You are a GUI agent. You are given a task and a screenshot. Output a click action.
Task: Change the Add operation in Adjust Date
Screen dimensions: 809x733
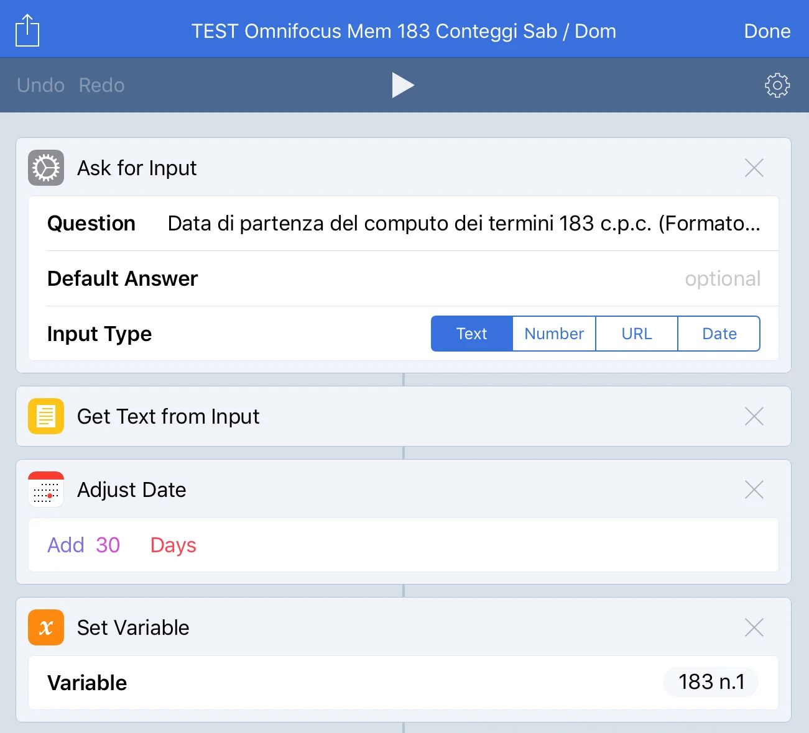(x=66, y=545)
